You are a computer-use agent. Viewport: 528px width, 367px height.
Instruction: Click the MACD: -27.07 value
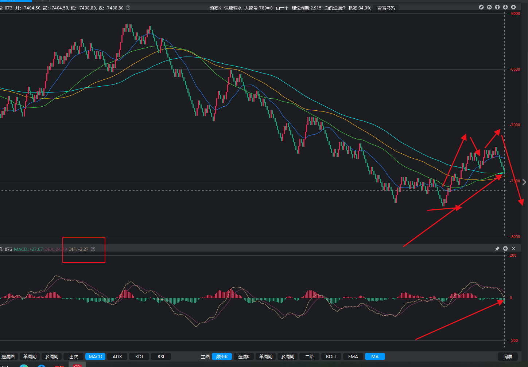click(x=28, y=249)
